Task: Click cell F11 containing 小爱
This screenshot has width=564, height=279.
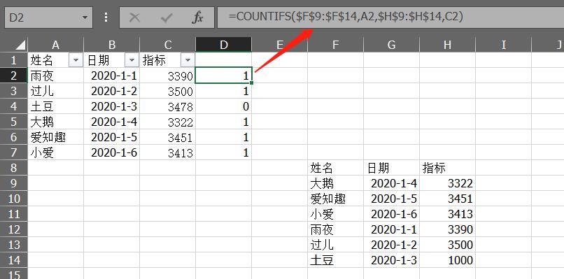Action: [335, 214]
